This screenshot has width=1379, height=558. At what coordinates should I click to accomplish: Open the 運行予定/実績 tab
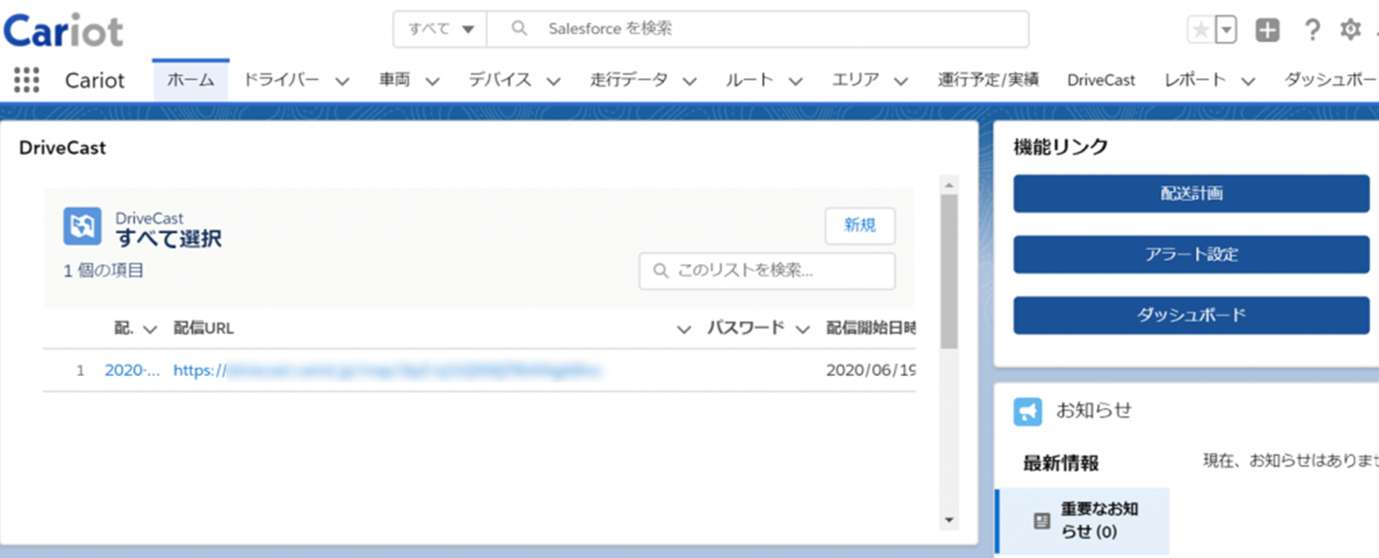click(988, 80)
